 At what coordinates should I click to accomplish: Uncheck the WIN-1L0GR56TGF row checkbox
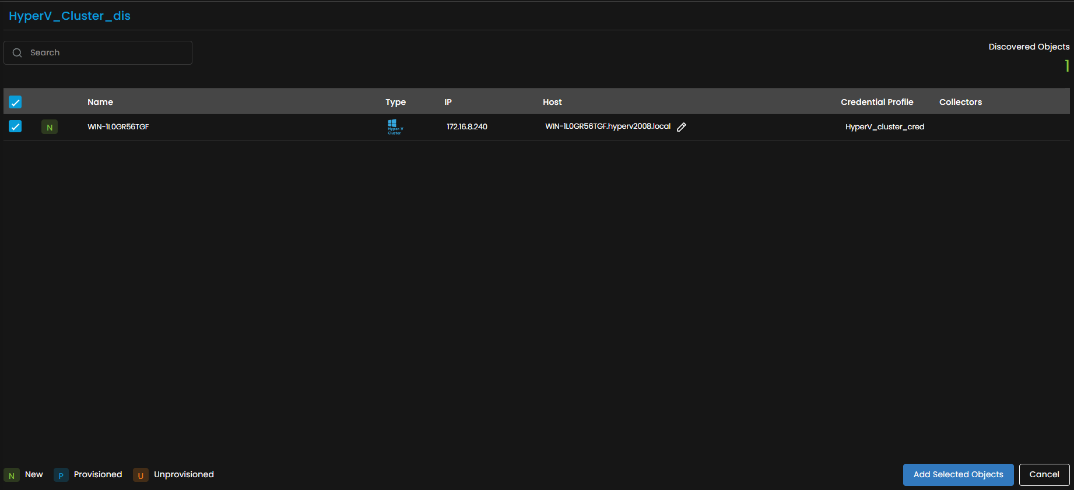[x=15, y=126]
